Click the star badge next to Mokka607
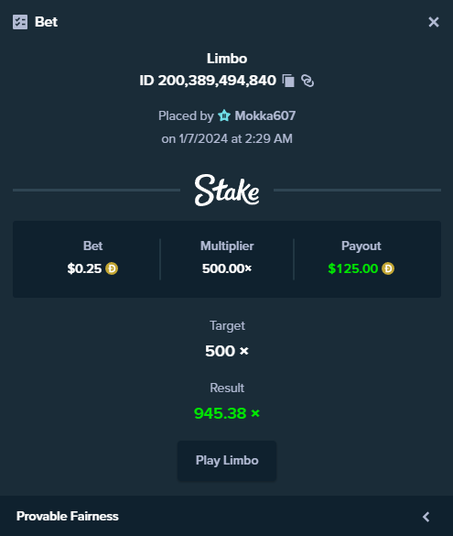This screenshot has height=536, width=453. click(224, 115)
